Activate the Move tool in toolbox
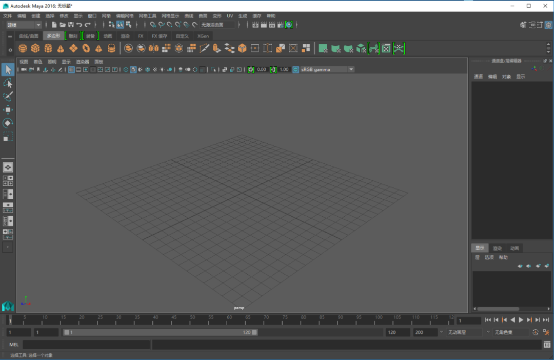The image size is (554, 360). 8,109
